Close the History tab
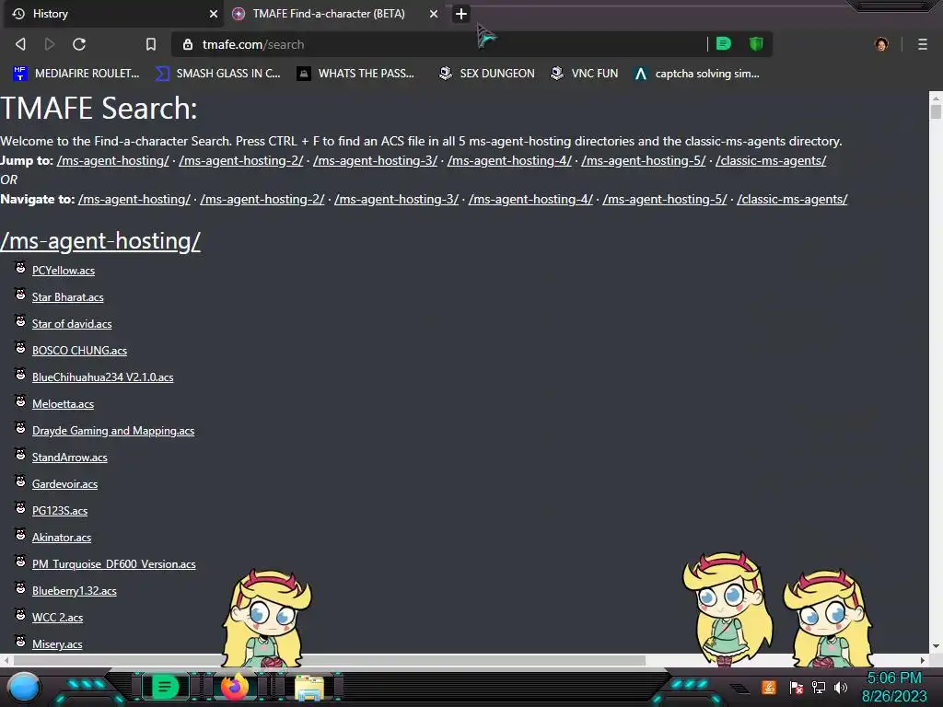The height and width of the screenshot is (707, 943). coord(214,14)
